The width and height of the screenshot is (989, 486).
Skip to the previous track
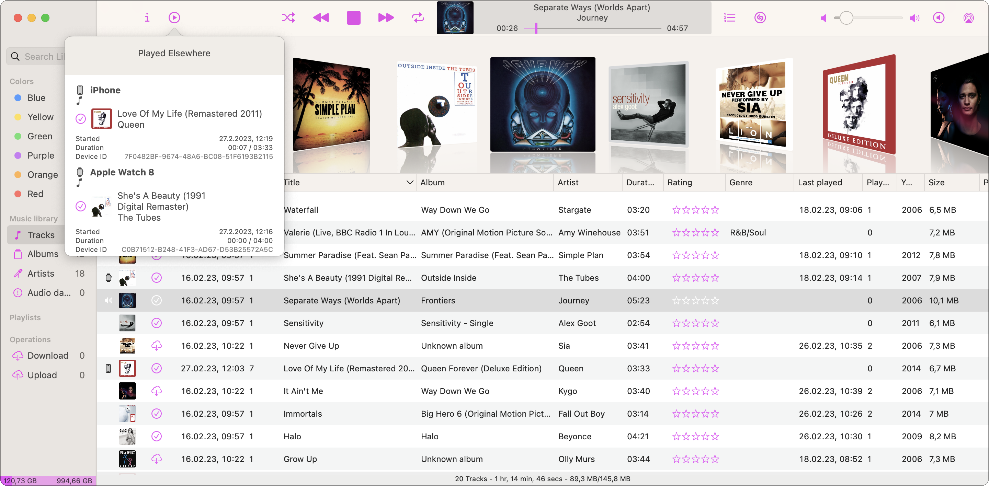coord(321,18)
